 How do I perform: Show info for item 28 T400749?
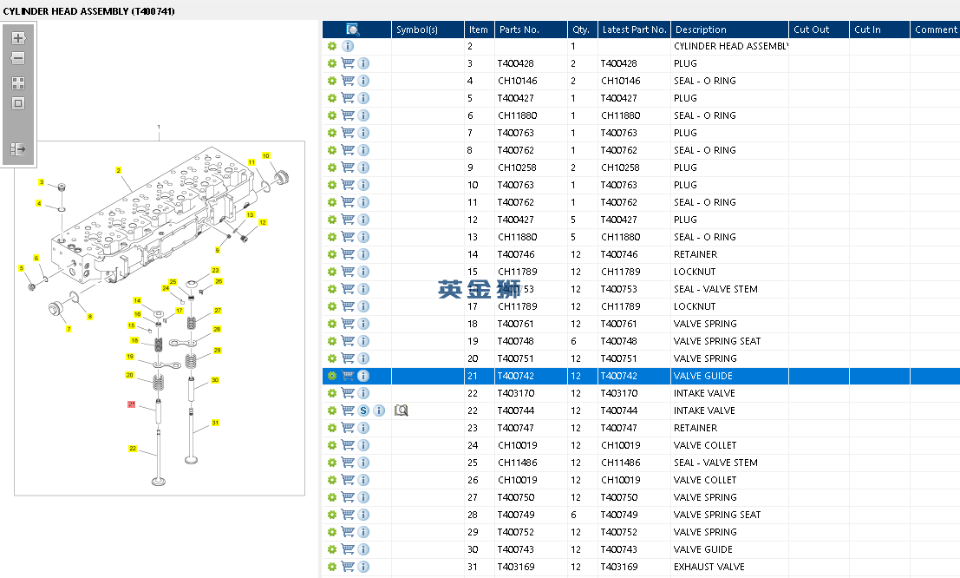[x=363, y=515]
